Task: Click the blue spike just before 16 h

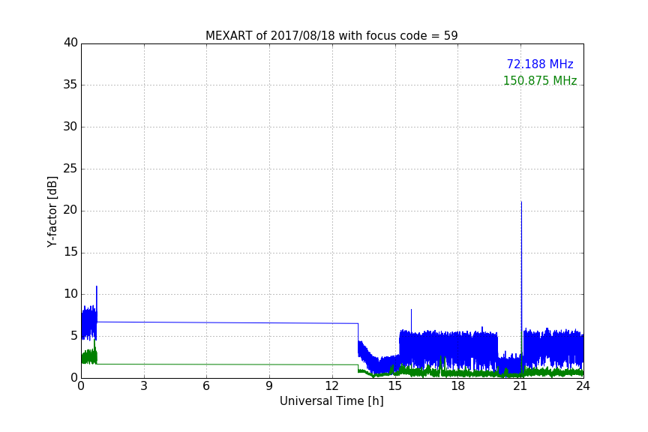Action: pyautogui.click(x=411, y=319)
